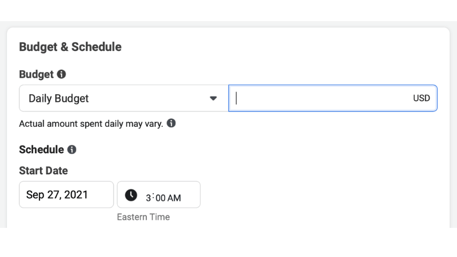The image size is (457, 257).
Task: Expand the budget type caret arrow
Action: 213,98
